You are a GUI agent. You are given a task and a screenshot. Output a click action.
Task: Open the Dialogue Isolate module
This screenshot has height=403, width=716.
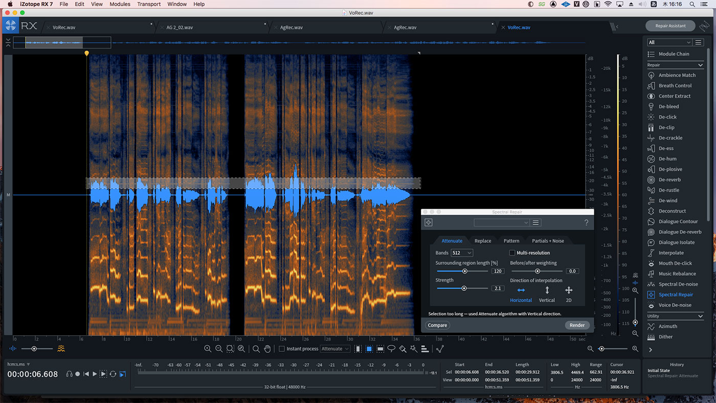672,242
